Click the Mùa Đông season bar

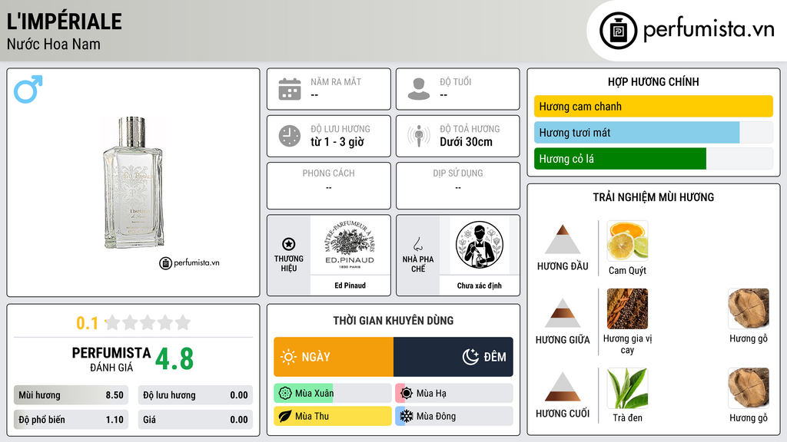(x=453, y=416)
